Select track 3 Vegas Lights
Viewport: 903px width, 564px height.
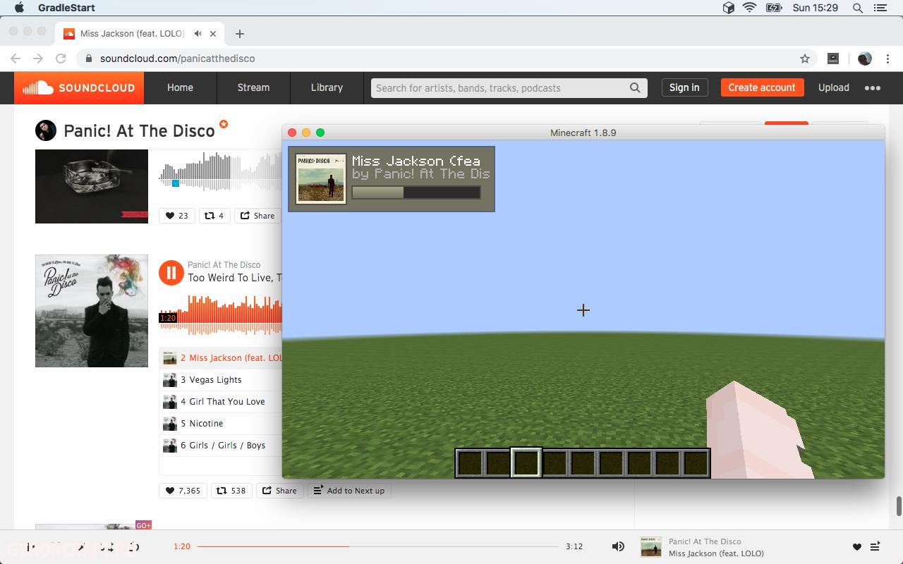[221, 380]
